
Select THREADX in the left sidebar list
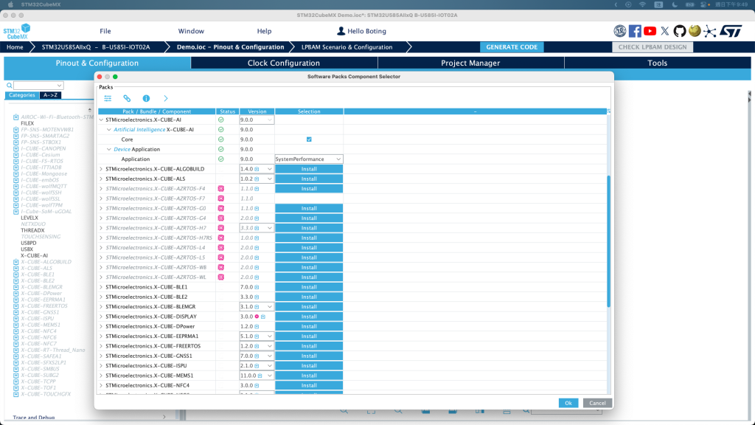coord(32,231)
